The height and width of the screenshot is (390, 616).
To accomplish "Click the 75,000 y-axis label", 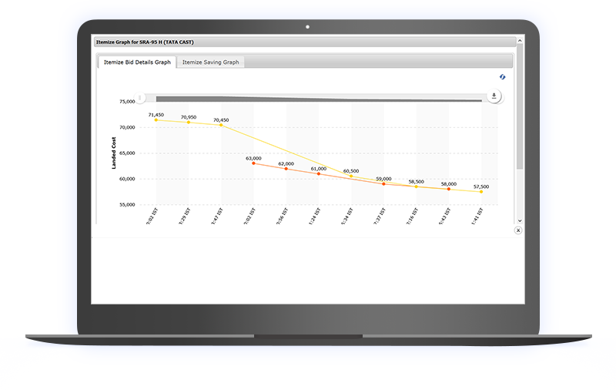I will click(x=127, y=102).
